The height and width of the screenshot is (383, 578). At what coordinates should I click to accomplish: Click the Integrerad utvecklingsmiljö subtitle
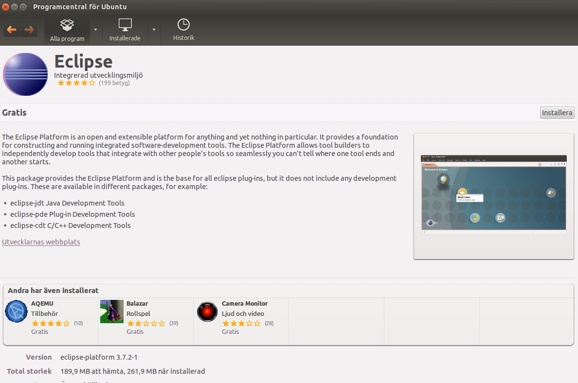coord(98,75)
